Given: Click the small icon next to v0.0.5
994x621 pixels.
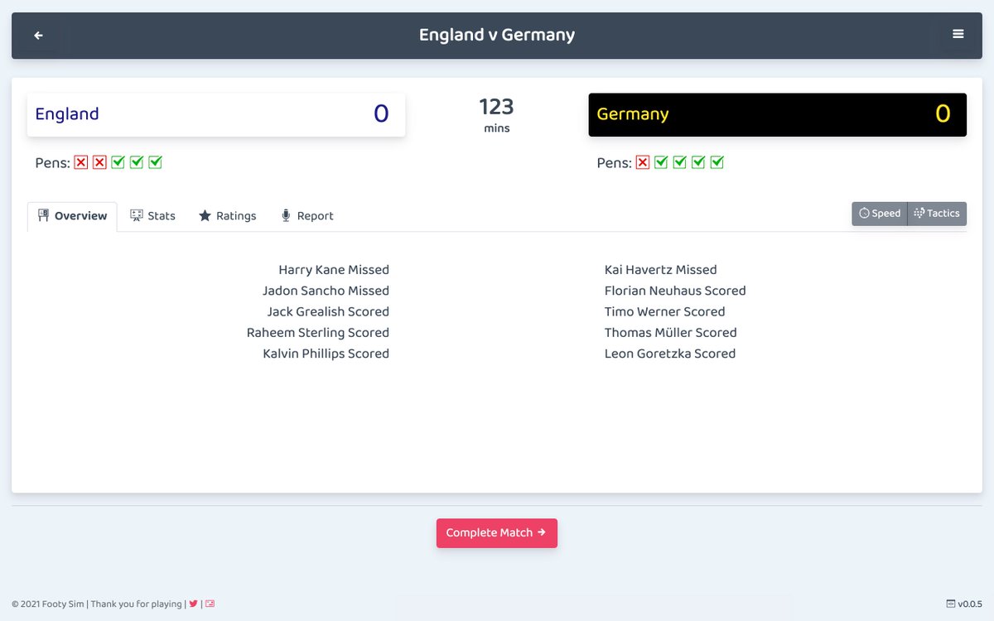Looking at the screenshot, I should coord(950,604).
